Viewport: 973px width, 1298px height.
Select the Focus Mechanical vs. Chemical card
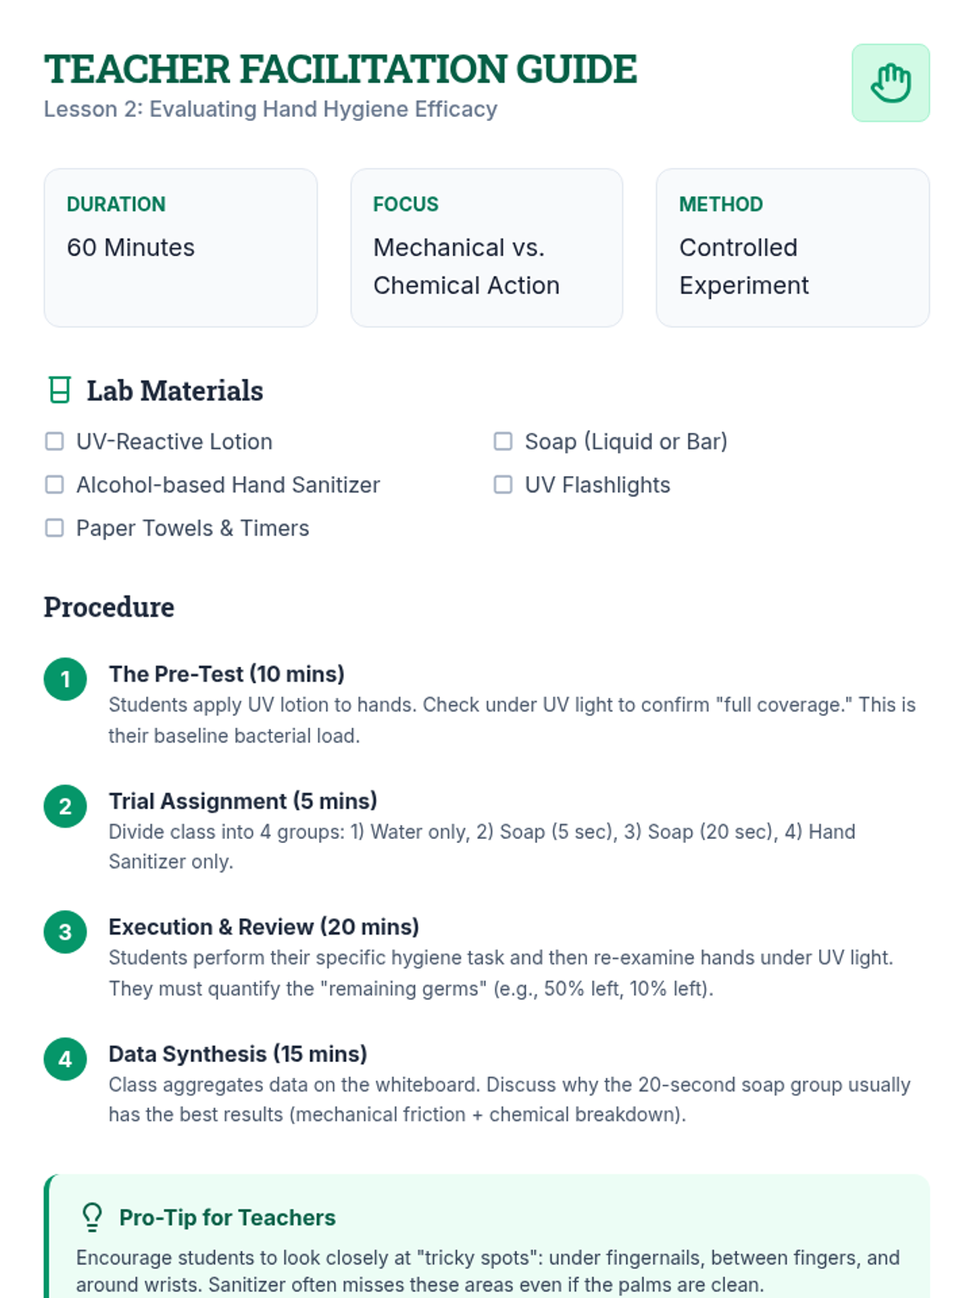click(x=486, y=247)
